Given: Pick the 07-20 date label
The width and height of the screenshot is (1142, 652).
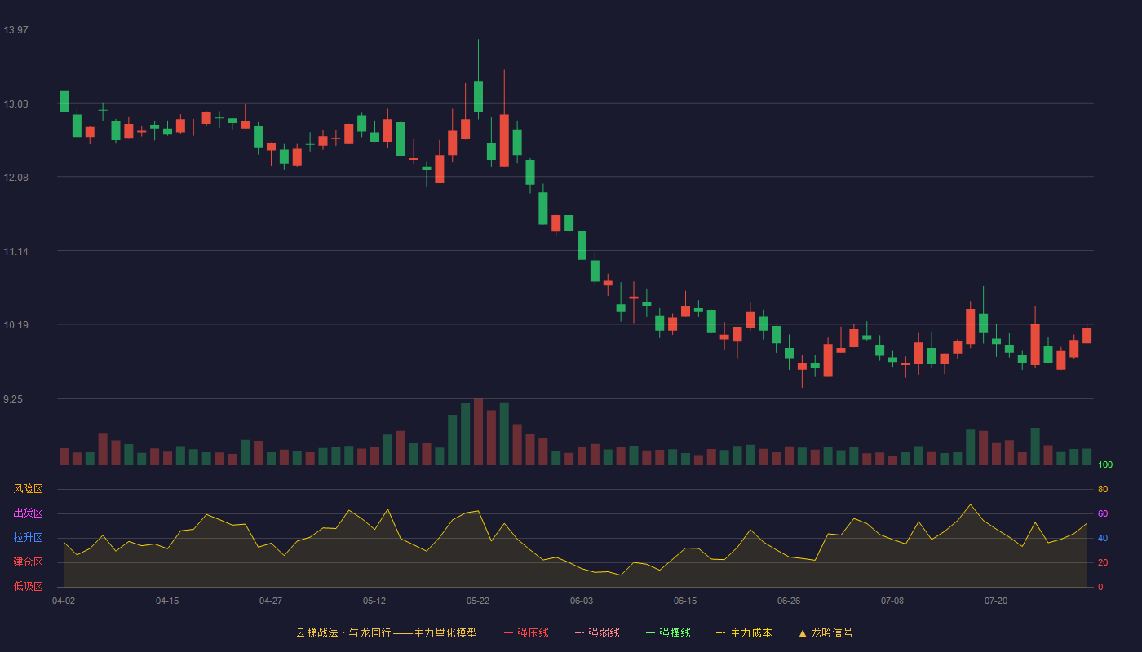Looking at the screenshot, I should click(996, 601).
